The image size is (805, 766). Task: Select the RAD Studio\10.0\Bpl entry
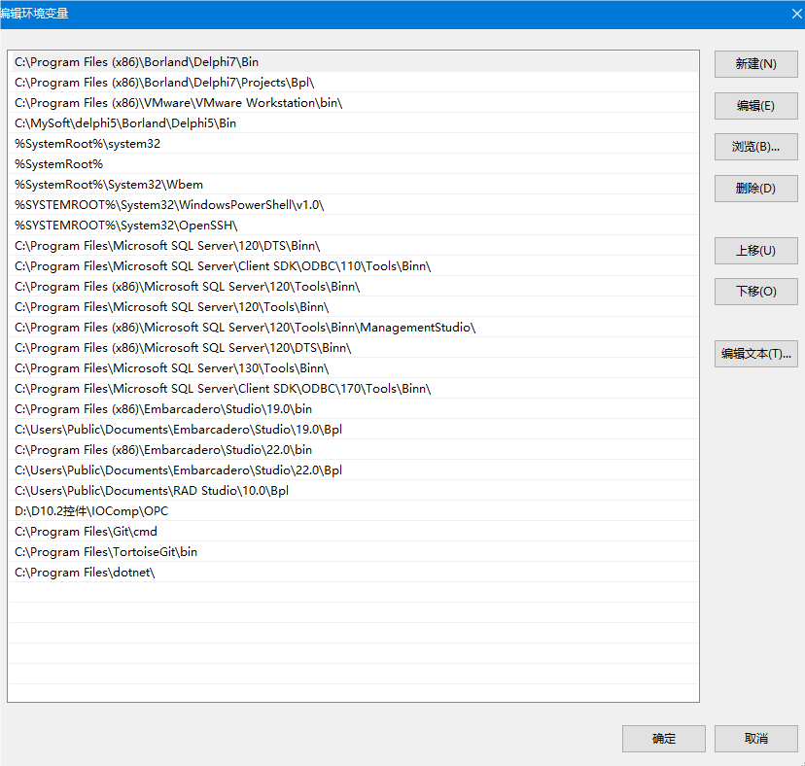click(353, 491)
